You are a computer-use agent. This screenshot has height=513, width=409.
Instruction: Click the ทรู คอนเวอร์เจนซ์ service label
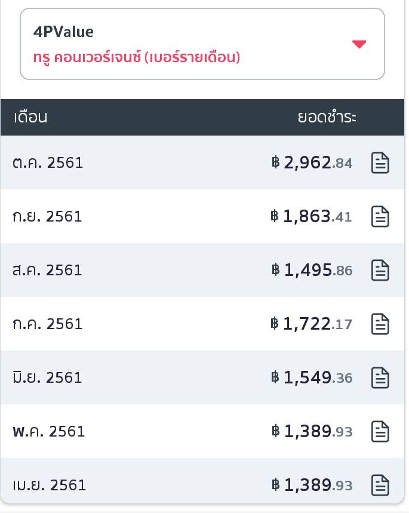[137, 59]
